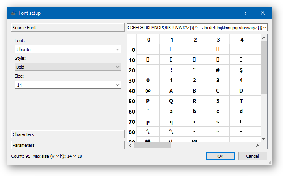The image size is (283, 176).
Task: Click the scroll up arrow in character table
Action: [x=264, y=38]
